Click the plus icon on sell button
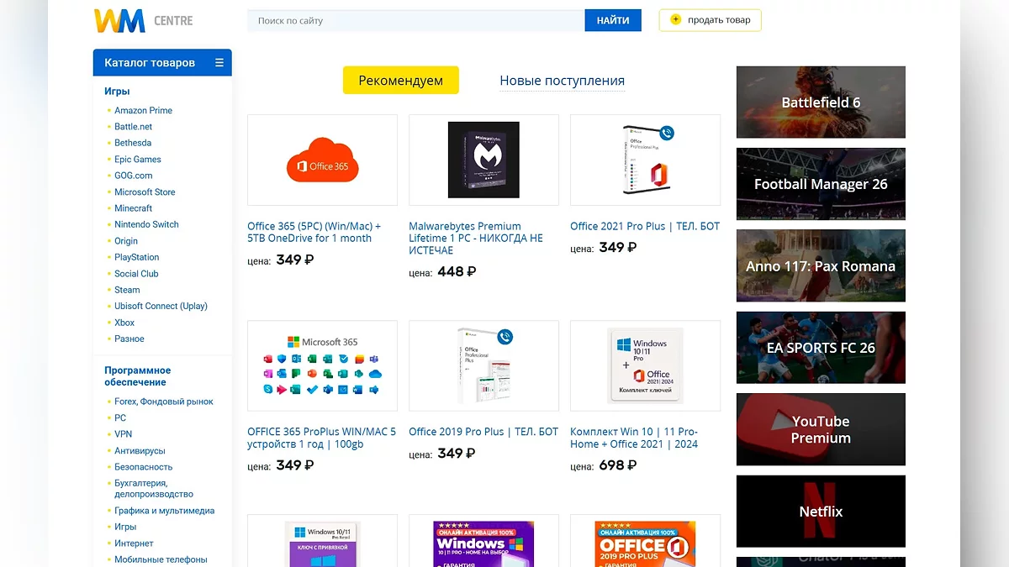This screenshot has height=567, width=1009. (675, 20)
